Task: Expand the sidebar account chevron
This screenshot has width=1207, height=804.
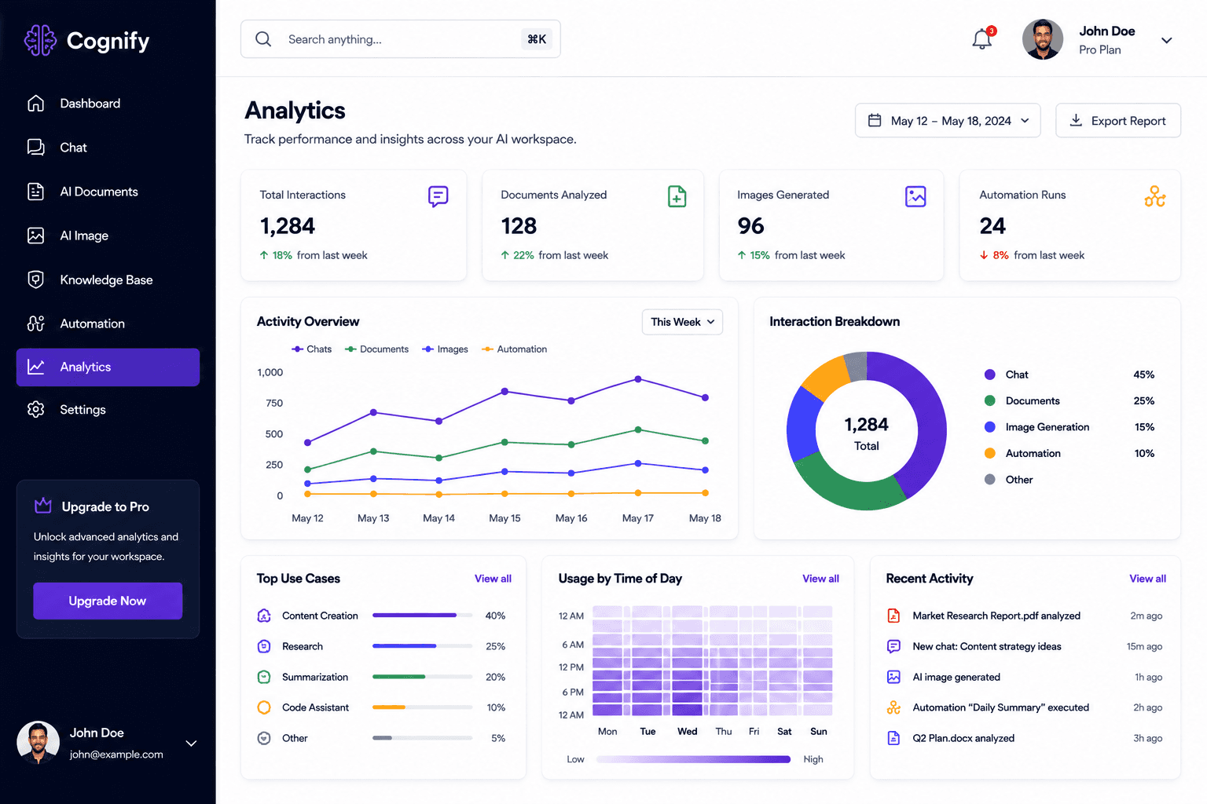Action: (191, 743)
